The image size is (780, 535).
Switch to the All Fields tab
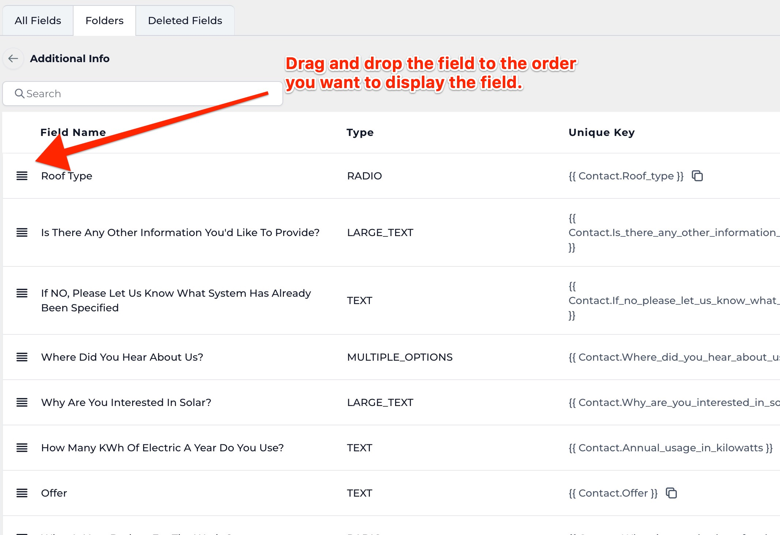[38, 20]
